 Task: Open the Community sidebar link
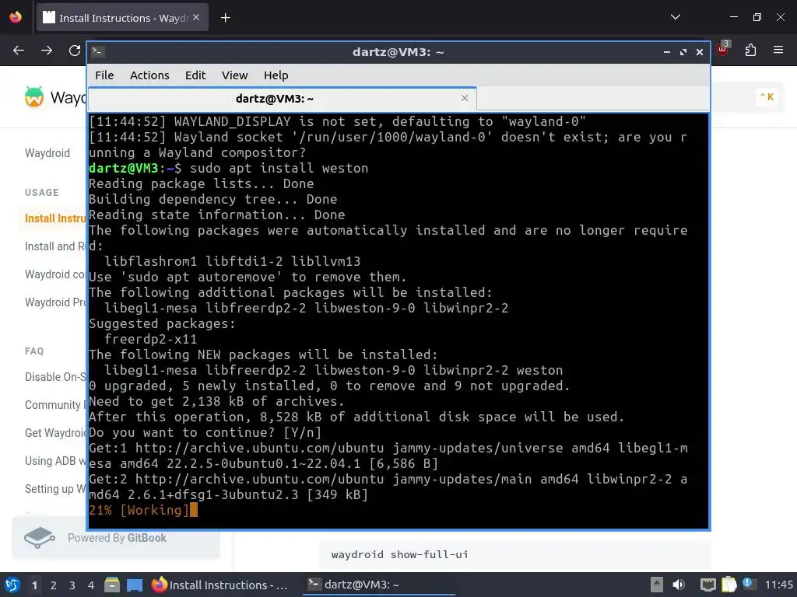coord(55,404)
